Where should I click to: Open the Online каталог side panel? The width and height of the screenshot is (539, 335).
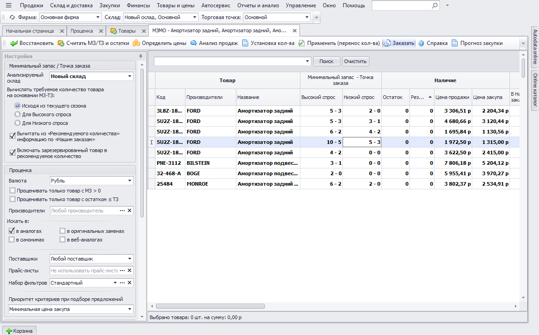[535, 89]
